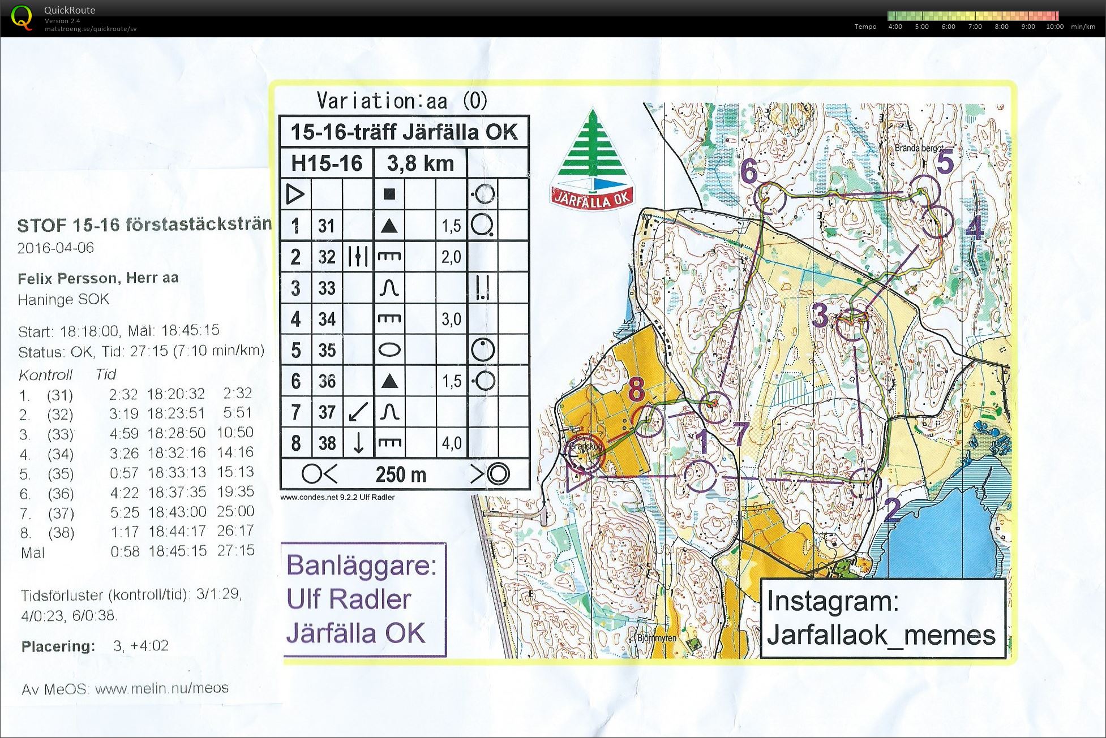Click control circle 5 on the map
The height and width of the screenshot is (738, 1106).
pos(924,192)
